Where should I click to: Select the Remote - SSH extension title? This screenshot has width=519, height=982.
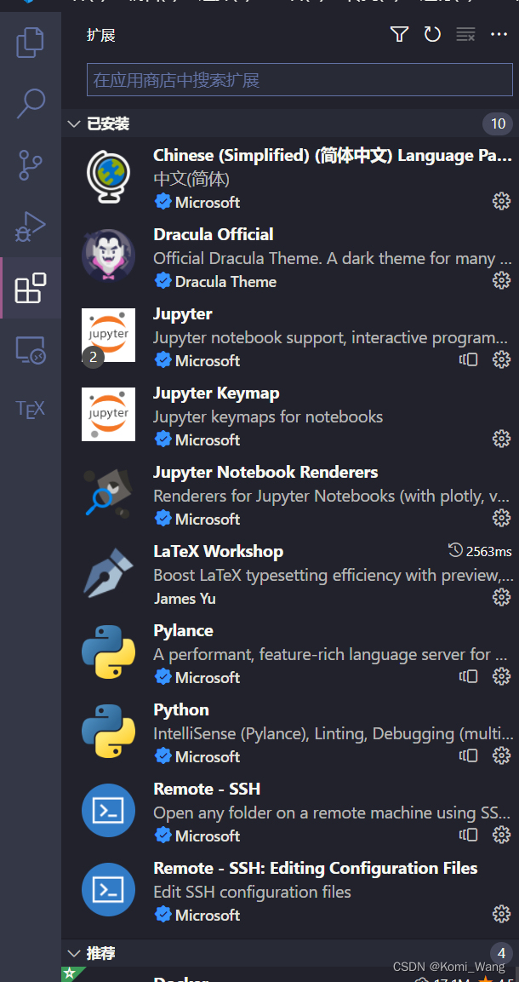[x=207, y=790]
